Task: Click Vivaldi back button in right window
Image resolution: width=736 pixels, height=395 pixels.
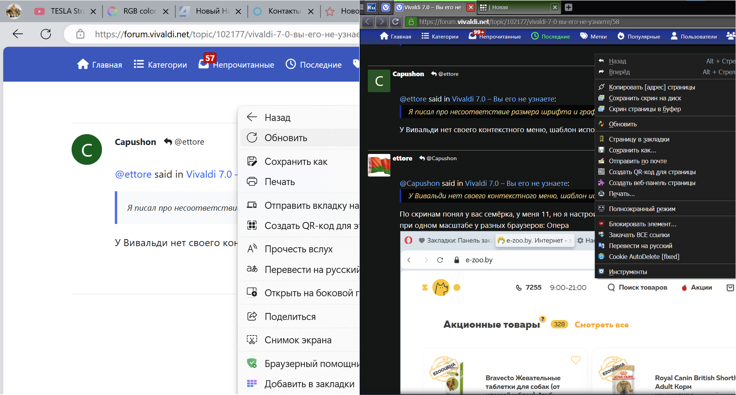Action: [x=368, y=22]
